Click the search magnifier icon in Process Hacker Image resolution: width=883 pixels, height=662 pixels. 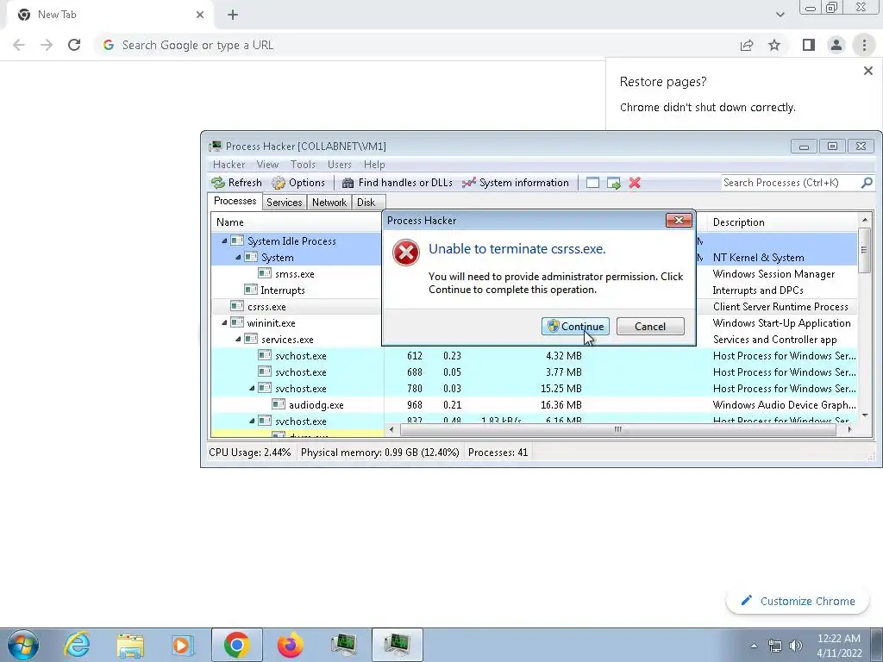click(x=867, y=183)
